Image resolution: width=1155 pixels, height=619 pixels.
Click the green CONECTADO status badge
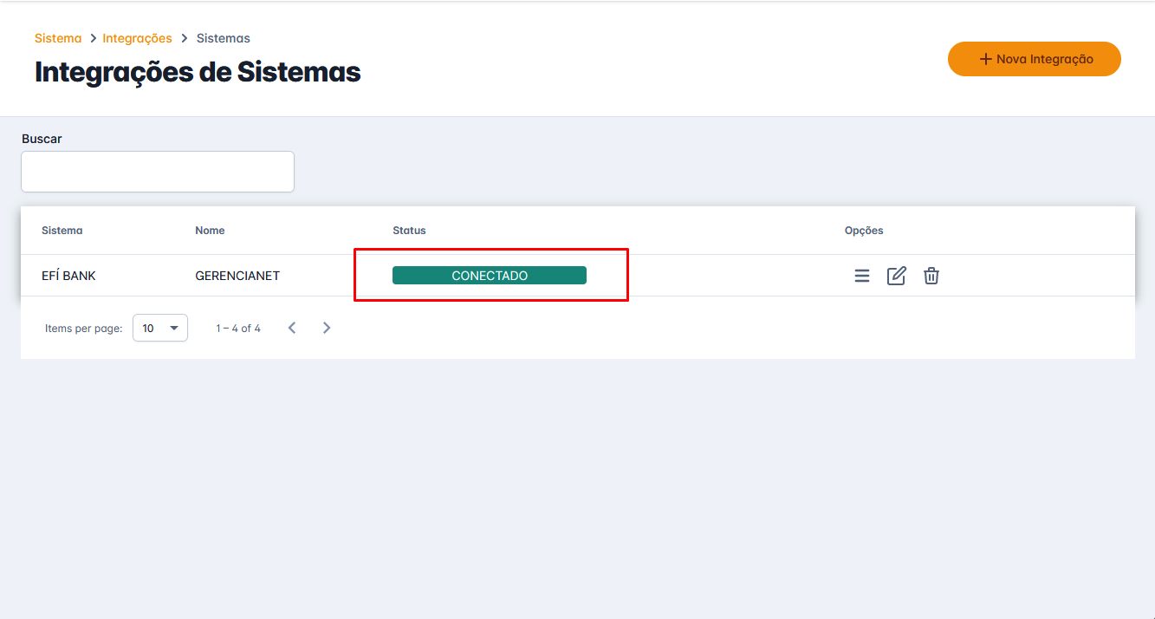point(490,276)
